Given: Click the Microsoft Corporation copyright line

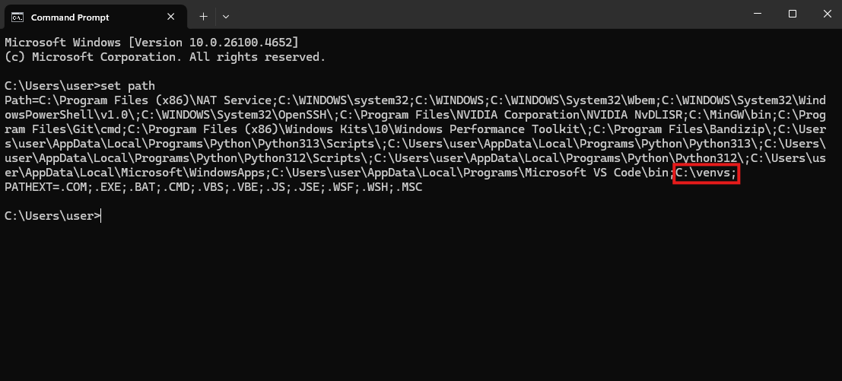Looking at the screenshot, I should 165,57.
